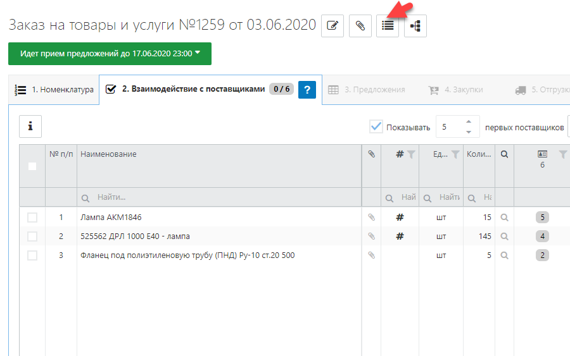Expand the green order status dropdown
570x356 pixels.
click(110, 54)
